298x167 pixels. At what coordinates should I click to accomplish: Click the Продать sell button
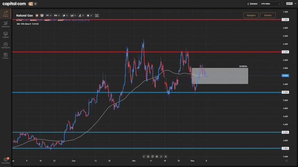[251, 16]
